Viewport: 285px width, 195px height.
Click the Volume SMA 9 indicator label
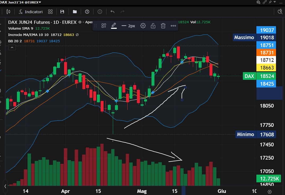[21, 28]
